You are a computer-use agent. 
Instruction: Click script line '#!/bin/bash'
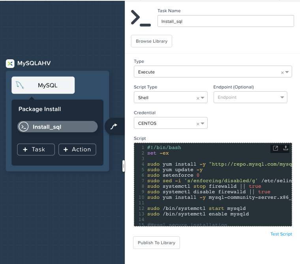tap(164, 147)
